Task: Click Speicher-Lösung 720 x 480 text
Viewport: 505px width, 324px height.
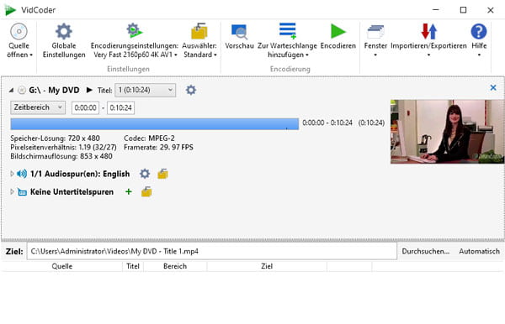Action: coord(55,138)
